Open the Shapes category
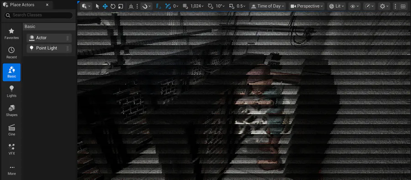Screen dimensions: 411x180 11,111
